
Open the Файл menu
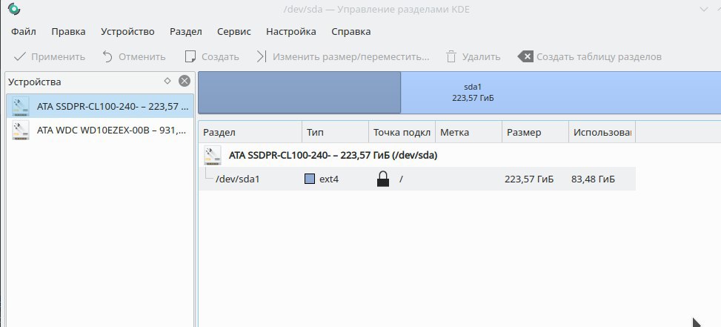point(24,32)
